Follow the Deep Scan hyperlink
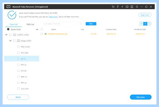This screenshot has width=159, height=107. click(x=53, y=17)
